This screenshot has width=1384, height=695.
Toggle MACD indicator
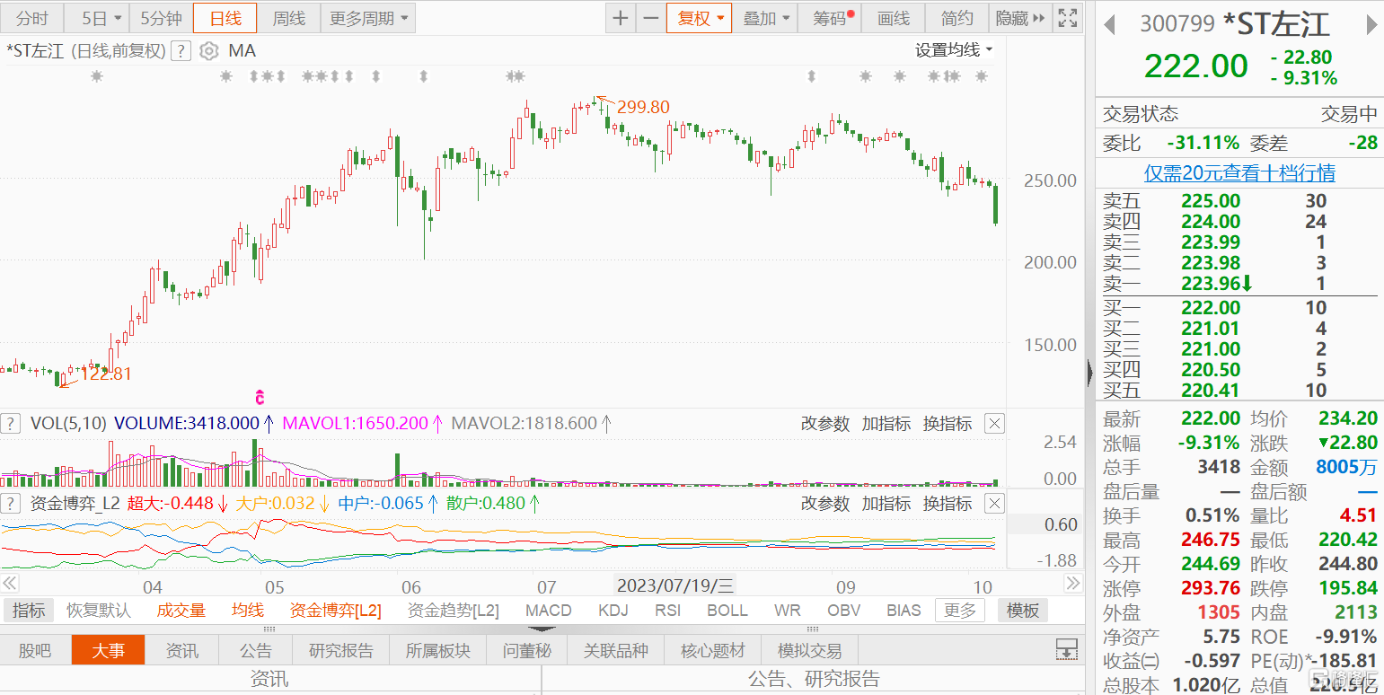pos(548,611)
